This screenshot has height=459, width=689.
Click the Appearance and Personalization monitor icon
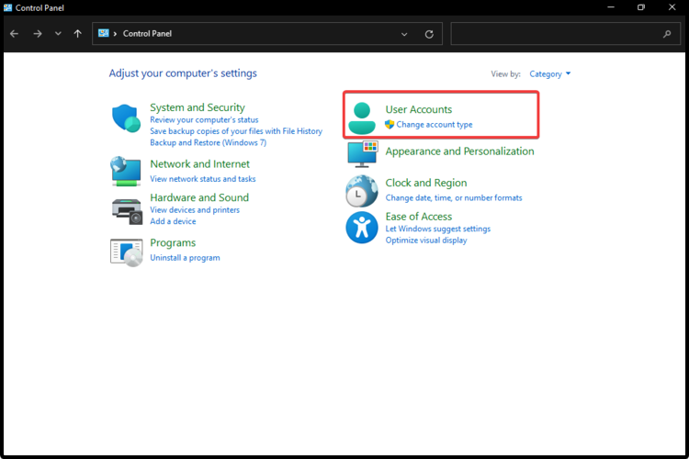pos(362,152)
